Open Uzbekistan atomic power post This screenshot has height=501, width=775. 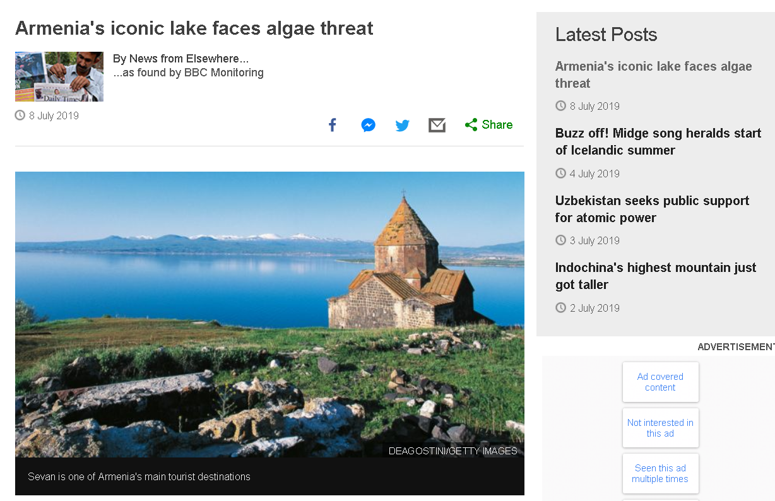(652, 209)
